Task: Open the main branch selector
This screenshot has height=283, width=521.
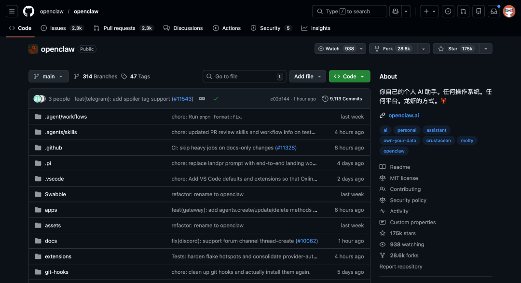Action: coord(48,76)
